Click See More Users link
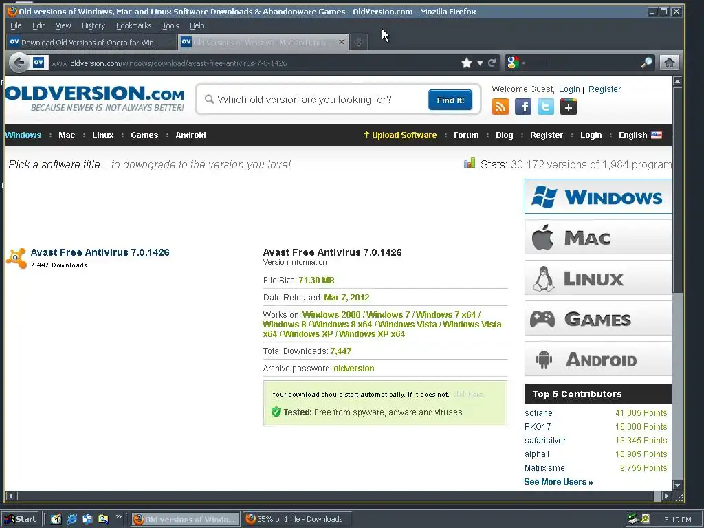704x528 pixels. click(558, 482)
